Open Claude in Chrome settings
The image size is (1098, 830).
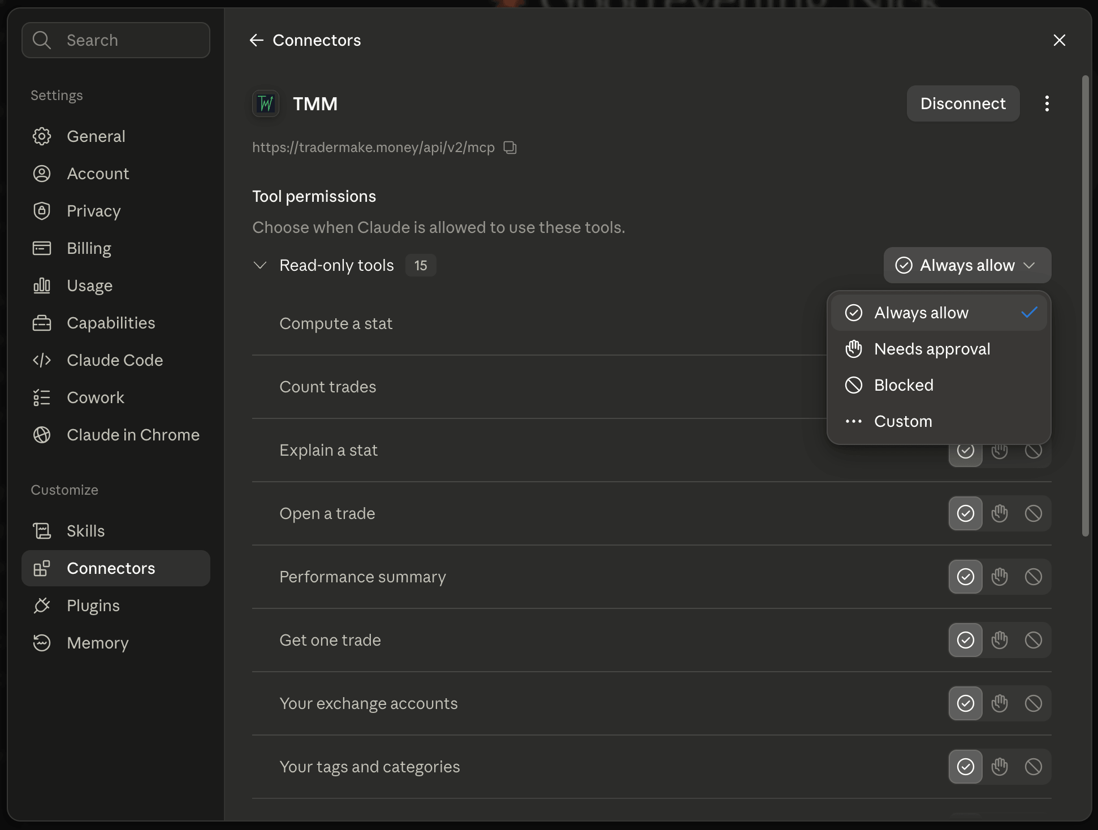pyautogui.click(x=116, y=435)
